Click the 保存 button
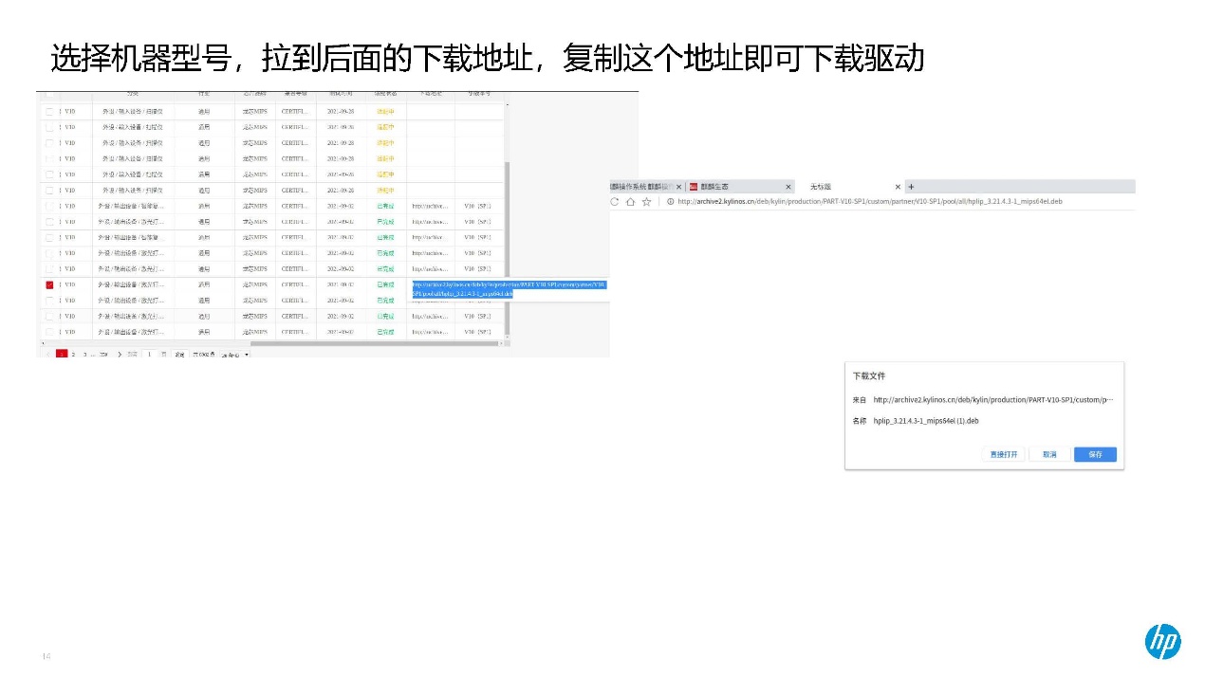 pos(1095,455)
